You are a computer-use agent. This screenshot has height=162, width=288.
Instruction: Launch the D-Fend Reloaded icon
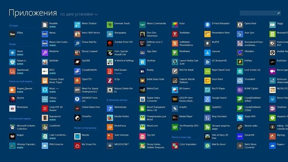[x=207, y=25]
